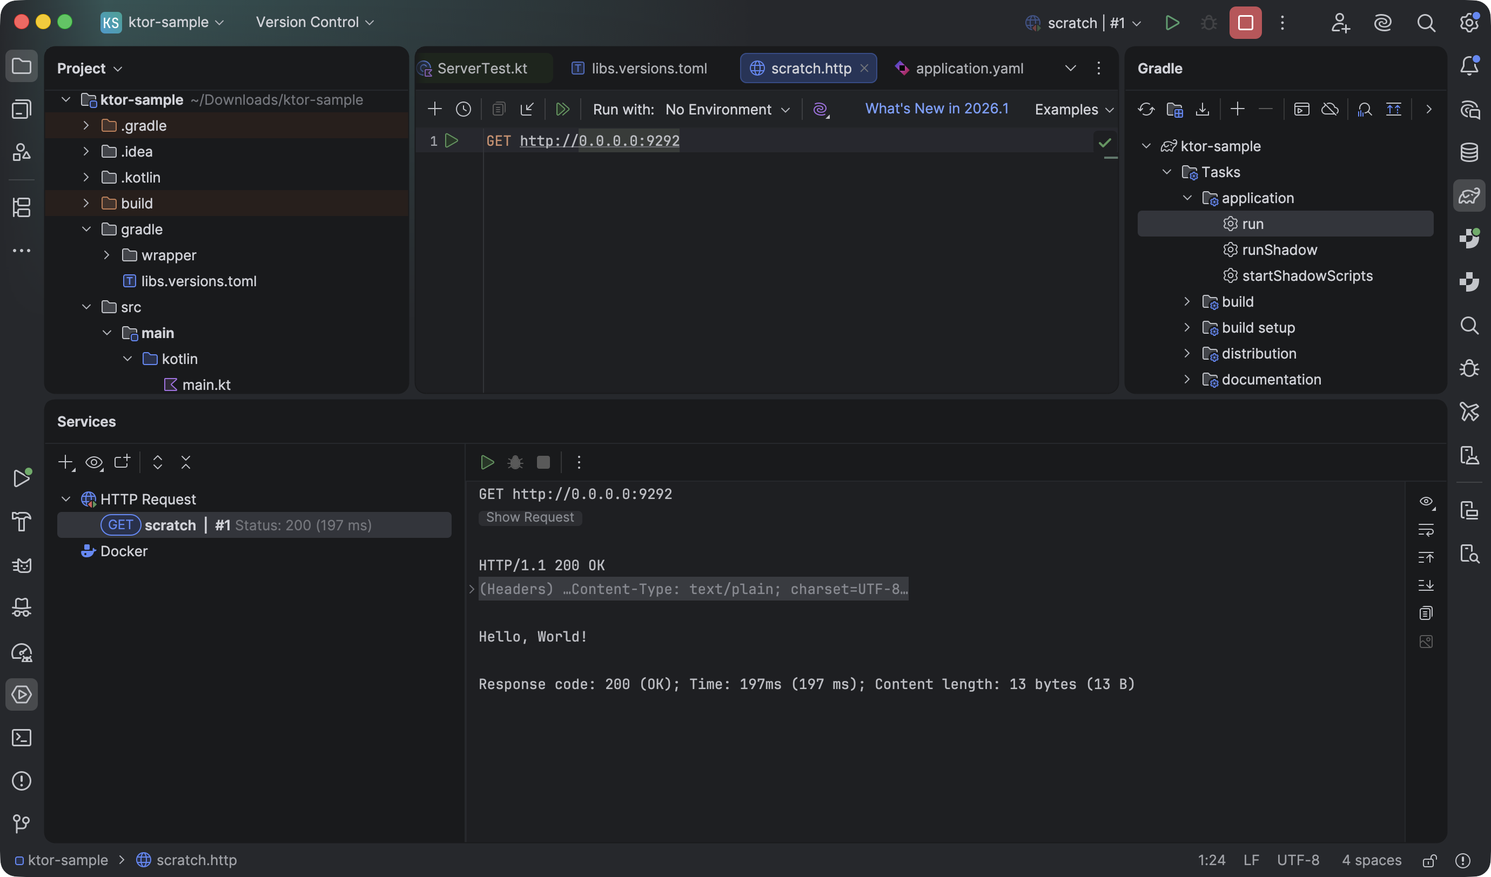Open the Terminal tool window icon
Screen dimensions: 1491x877
(x=22, y=738)
